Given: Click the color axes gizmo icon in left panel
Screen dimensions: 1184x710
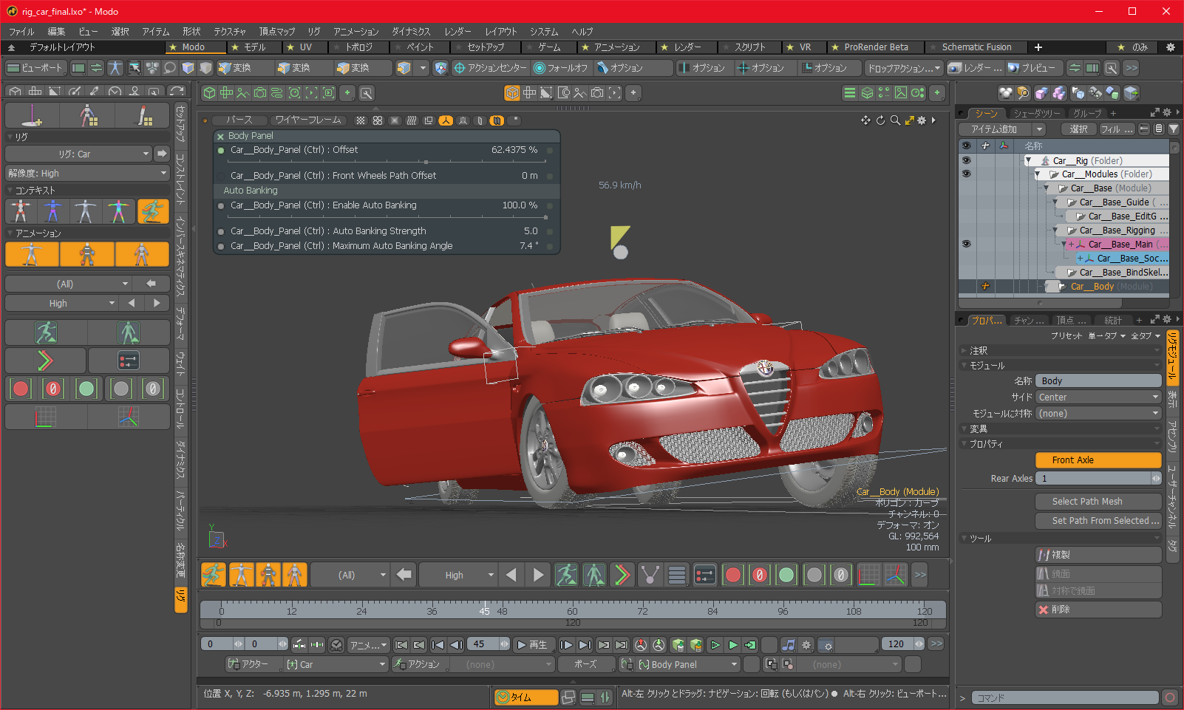Looking at the screenshot, I should point(129,417).
